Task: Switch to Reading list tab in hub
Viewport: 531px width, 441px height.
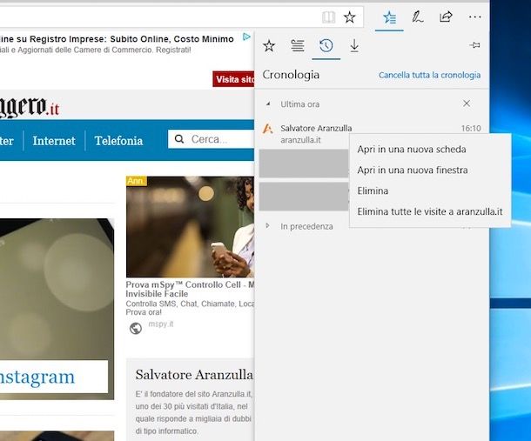Action: pyautogui.click(x=298, y=45)
